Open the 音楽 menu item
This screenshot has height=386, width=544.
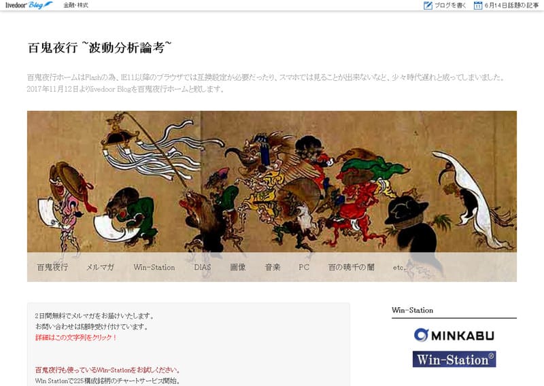point(273,267)
